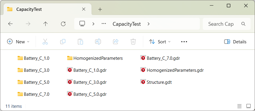Click the 11 items status text
Screen dimensions: 255x111
coord(14,106)
